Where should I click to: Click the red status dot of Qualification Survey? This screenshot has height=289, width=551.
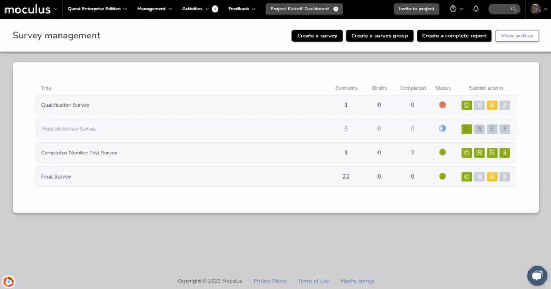click(x=442, y=105)
